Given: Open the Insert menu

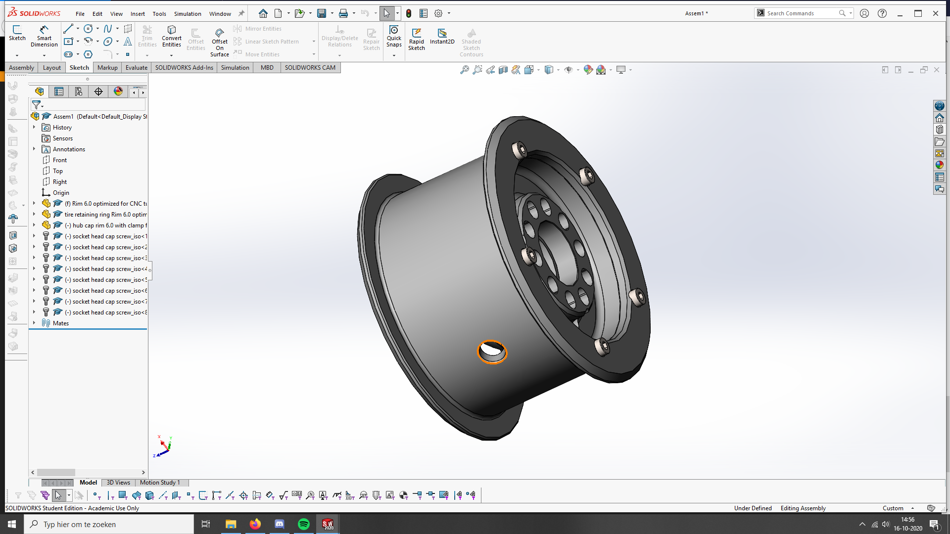Looking at the screenshot, I should pyautogui.click(x=138, y=14).
